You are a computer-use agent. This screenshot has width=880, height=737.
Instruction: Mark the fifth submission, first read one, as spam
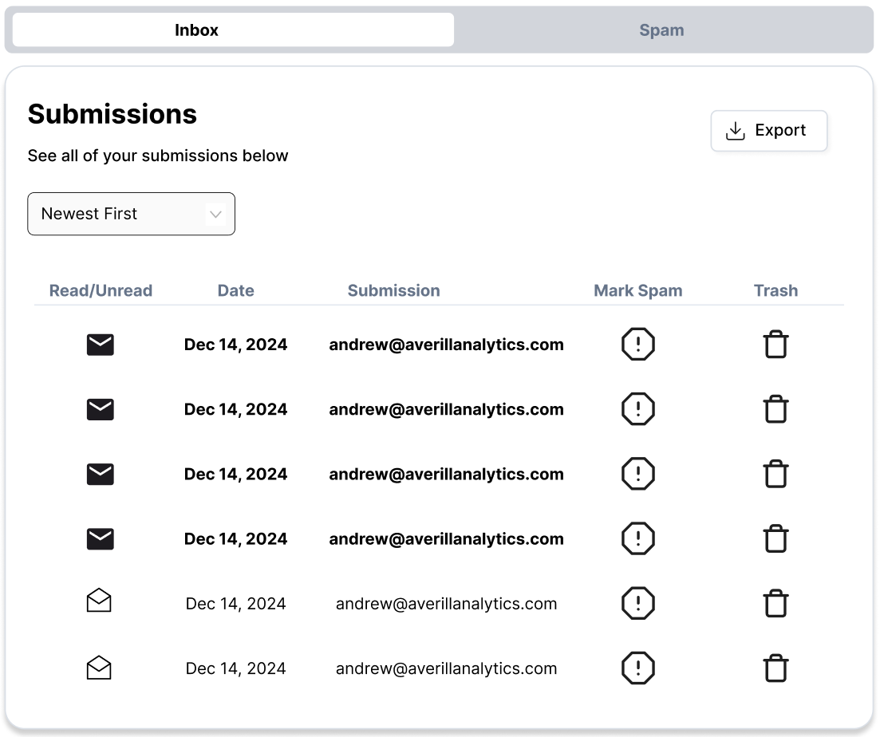pyautogui.click(x=638, y=603)
